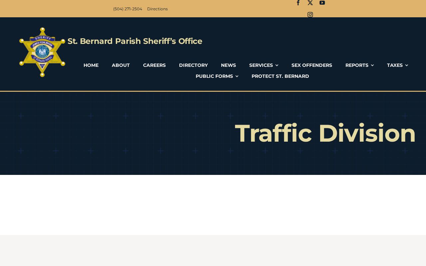Open the About menu item
426x266 pixels.
coord(121,65)
